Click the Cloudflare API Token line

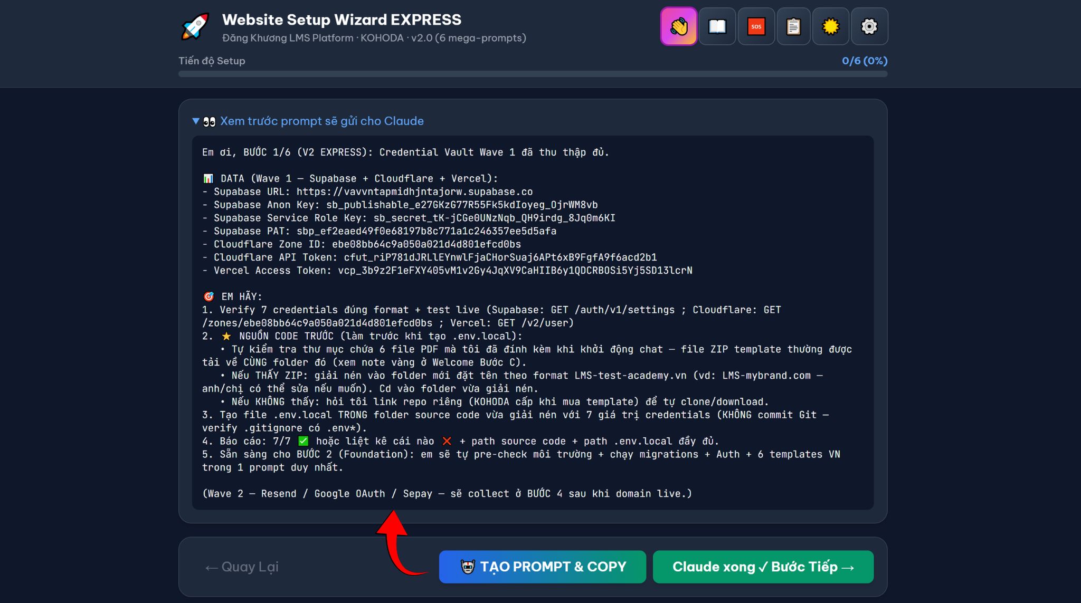pyautogui.click(x=430, y=257)
